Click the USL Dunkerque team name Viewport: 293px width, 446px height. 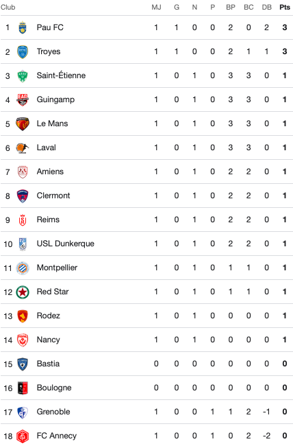coord(65,244)
